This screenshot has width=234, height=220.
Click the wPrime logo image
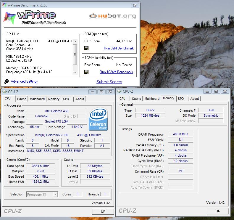click(x=35, y=17)
